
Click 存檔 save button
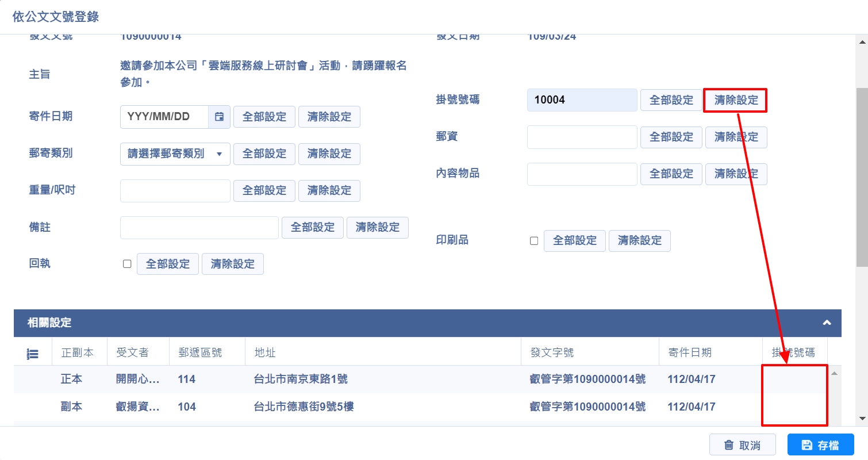(x=820, y=445)
